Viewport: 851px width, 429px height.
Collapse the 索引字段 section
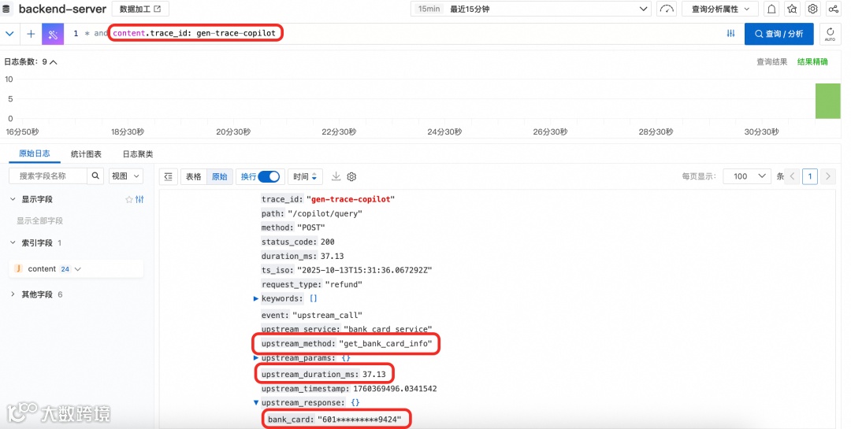pyautogui.click(x=13, y=242)
